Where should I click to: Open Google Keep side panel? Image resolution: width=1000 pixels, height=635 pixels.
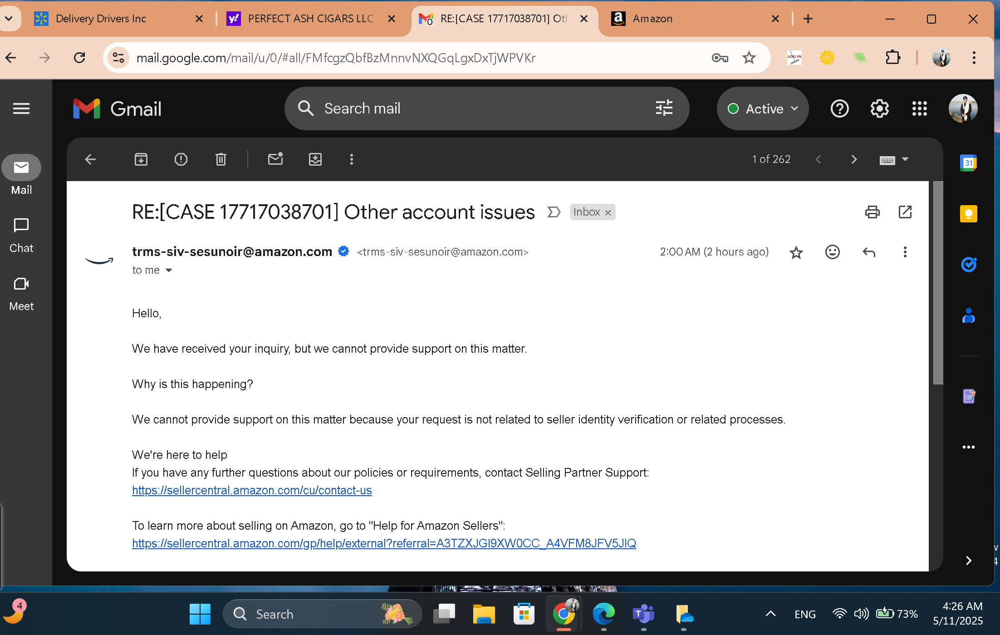[x=969, y=214]
